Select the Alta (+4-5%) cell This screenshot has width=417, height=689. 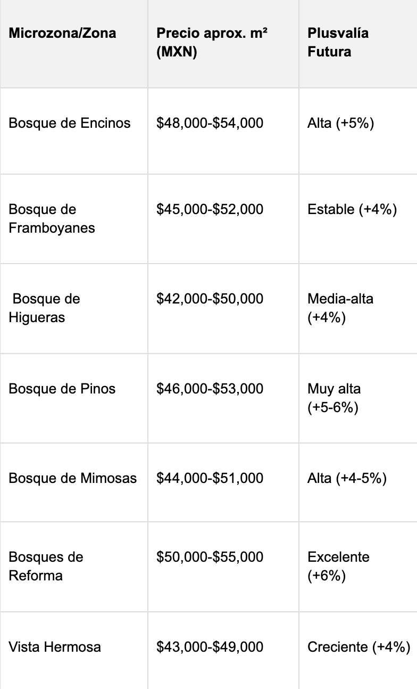[347, 478]
